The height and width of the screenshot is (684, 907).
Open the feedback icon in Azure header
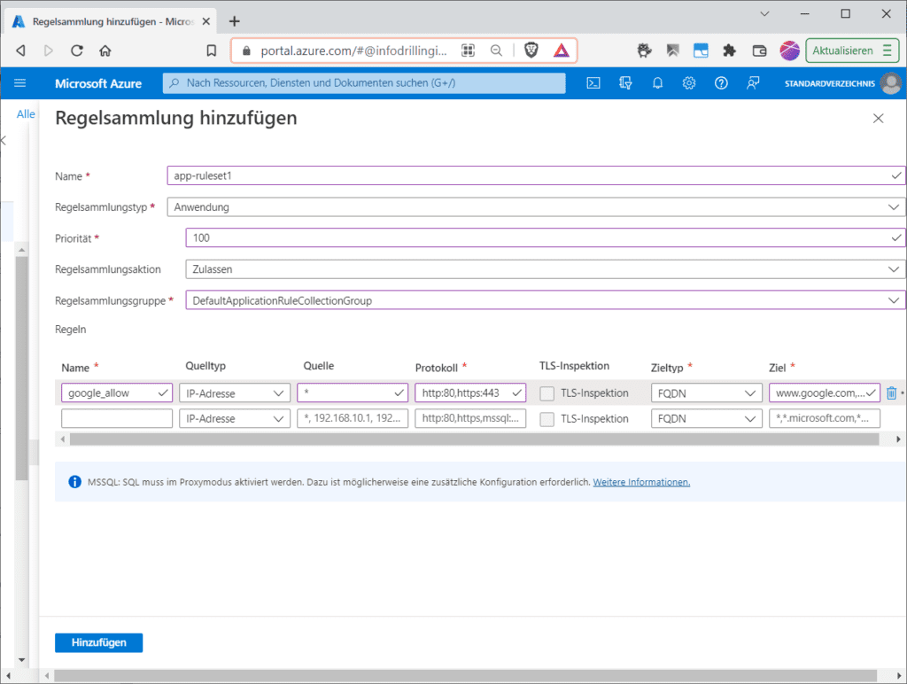pos(753,83)
